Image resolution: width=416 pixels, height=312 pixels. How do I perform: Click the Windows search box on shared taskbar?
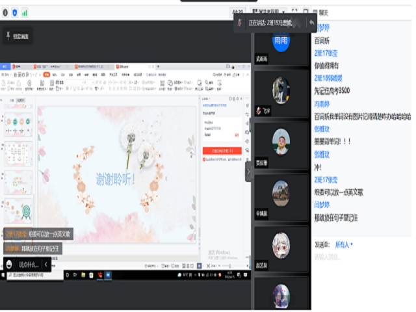point(32,275)
